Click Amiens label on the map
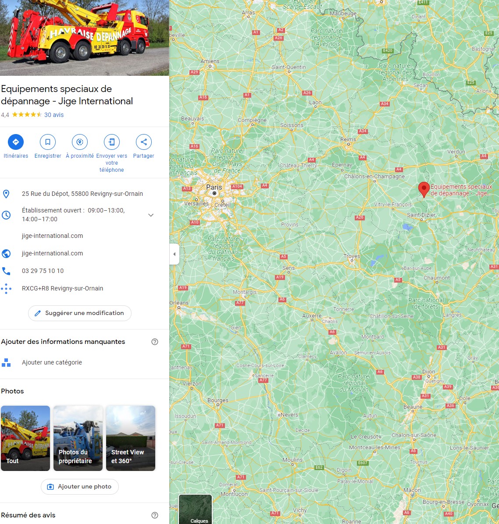 pyautogui.click(x=210, y=61)
